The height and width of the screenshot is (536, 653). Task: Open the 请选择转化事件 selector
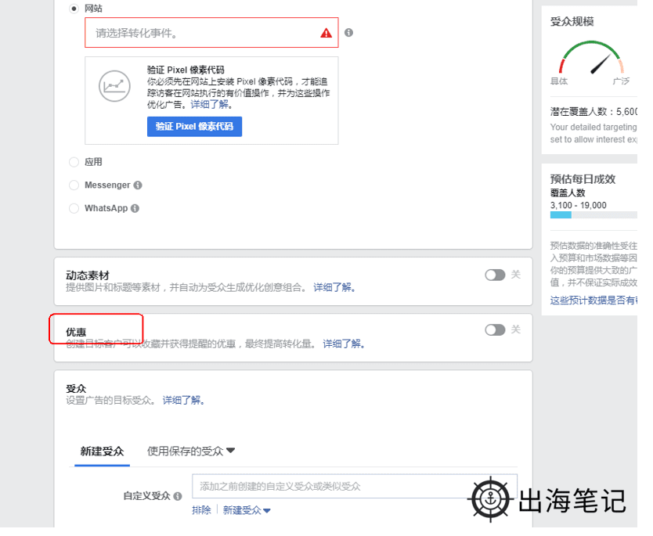point(196,32)
